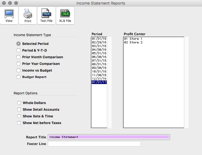The image size is (202, 155).
Task: Toggle Show Detail Accounts checkbox
Action: coord(19,110)
